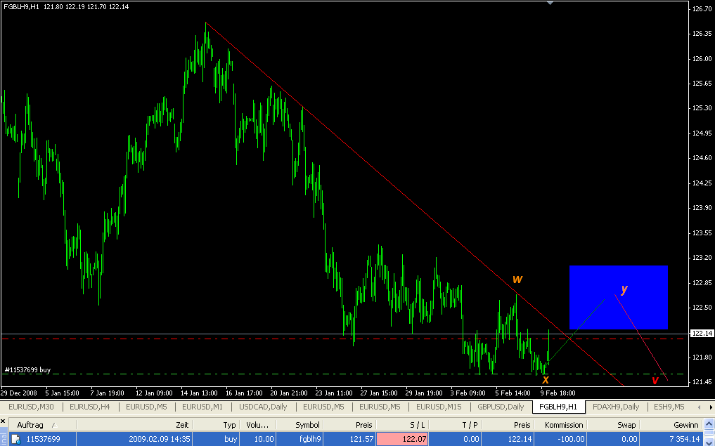This screenshot has width=715, height=446.
Task: Click the chart header text FGBLH9,H1
Action: (x=21, y=7)
